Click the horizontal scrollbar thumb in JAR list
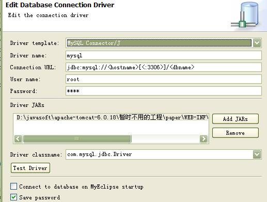 [x=77, y=138]
